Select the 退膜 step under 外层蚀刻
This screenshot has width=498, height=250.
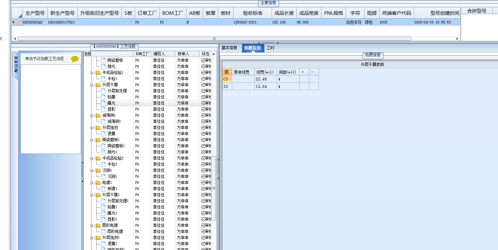coord(111,134)
